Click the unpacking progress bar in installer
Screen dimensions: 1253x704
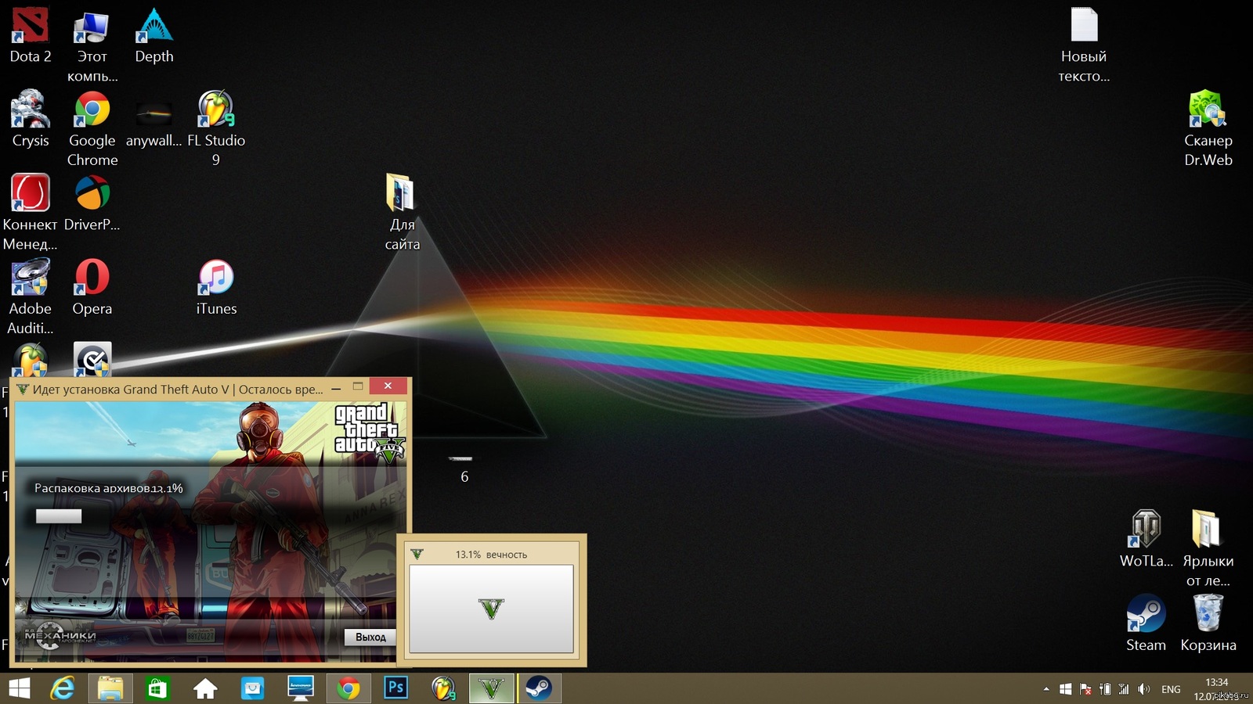(x=59, y=516)
